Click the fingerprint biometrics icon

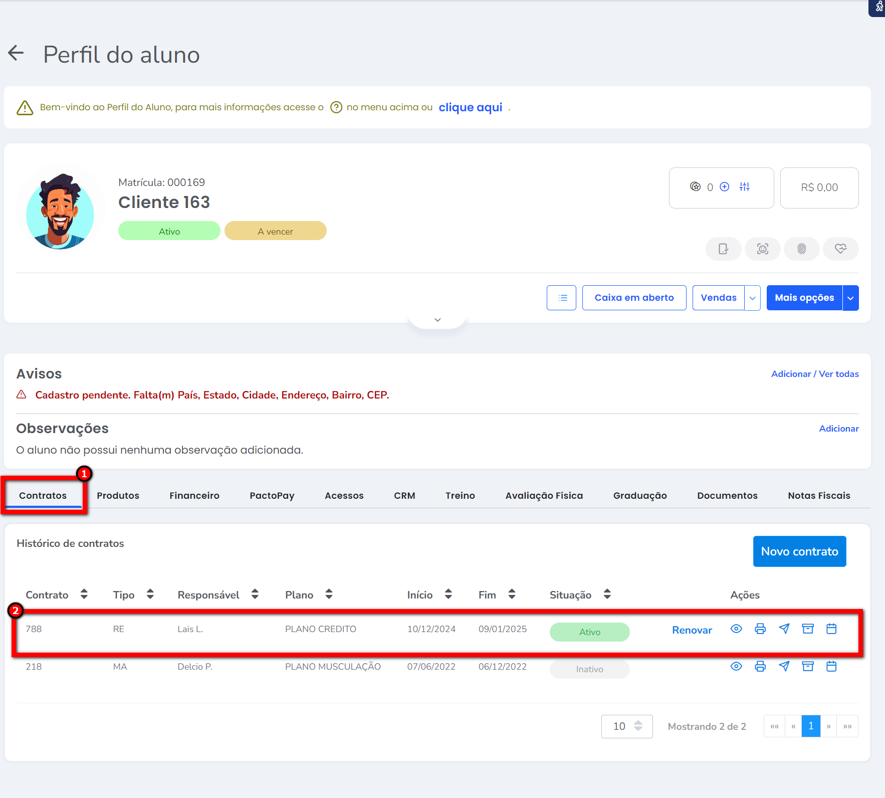(x=801, y=249)
